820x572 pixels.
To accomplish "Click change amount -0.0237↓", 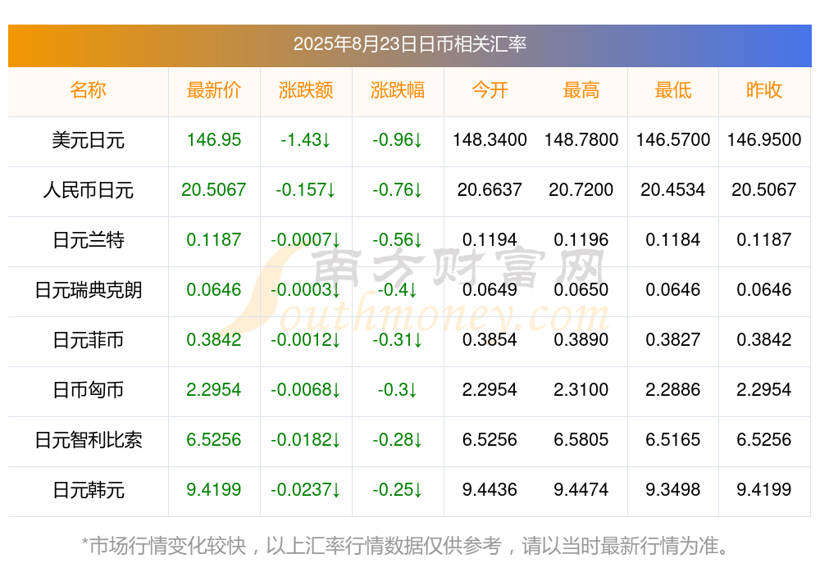I will [x=305, y=489].
